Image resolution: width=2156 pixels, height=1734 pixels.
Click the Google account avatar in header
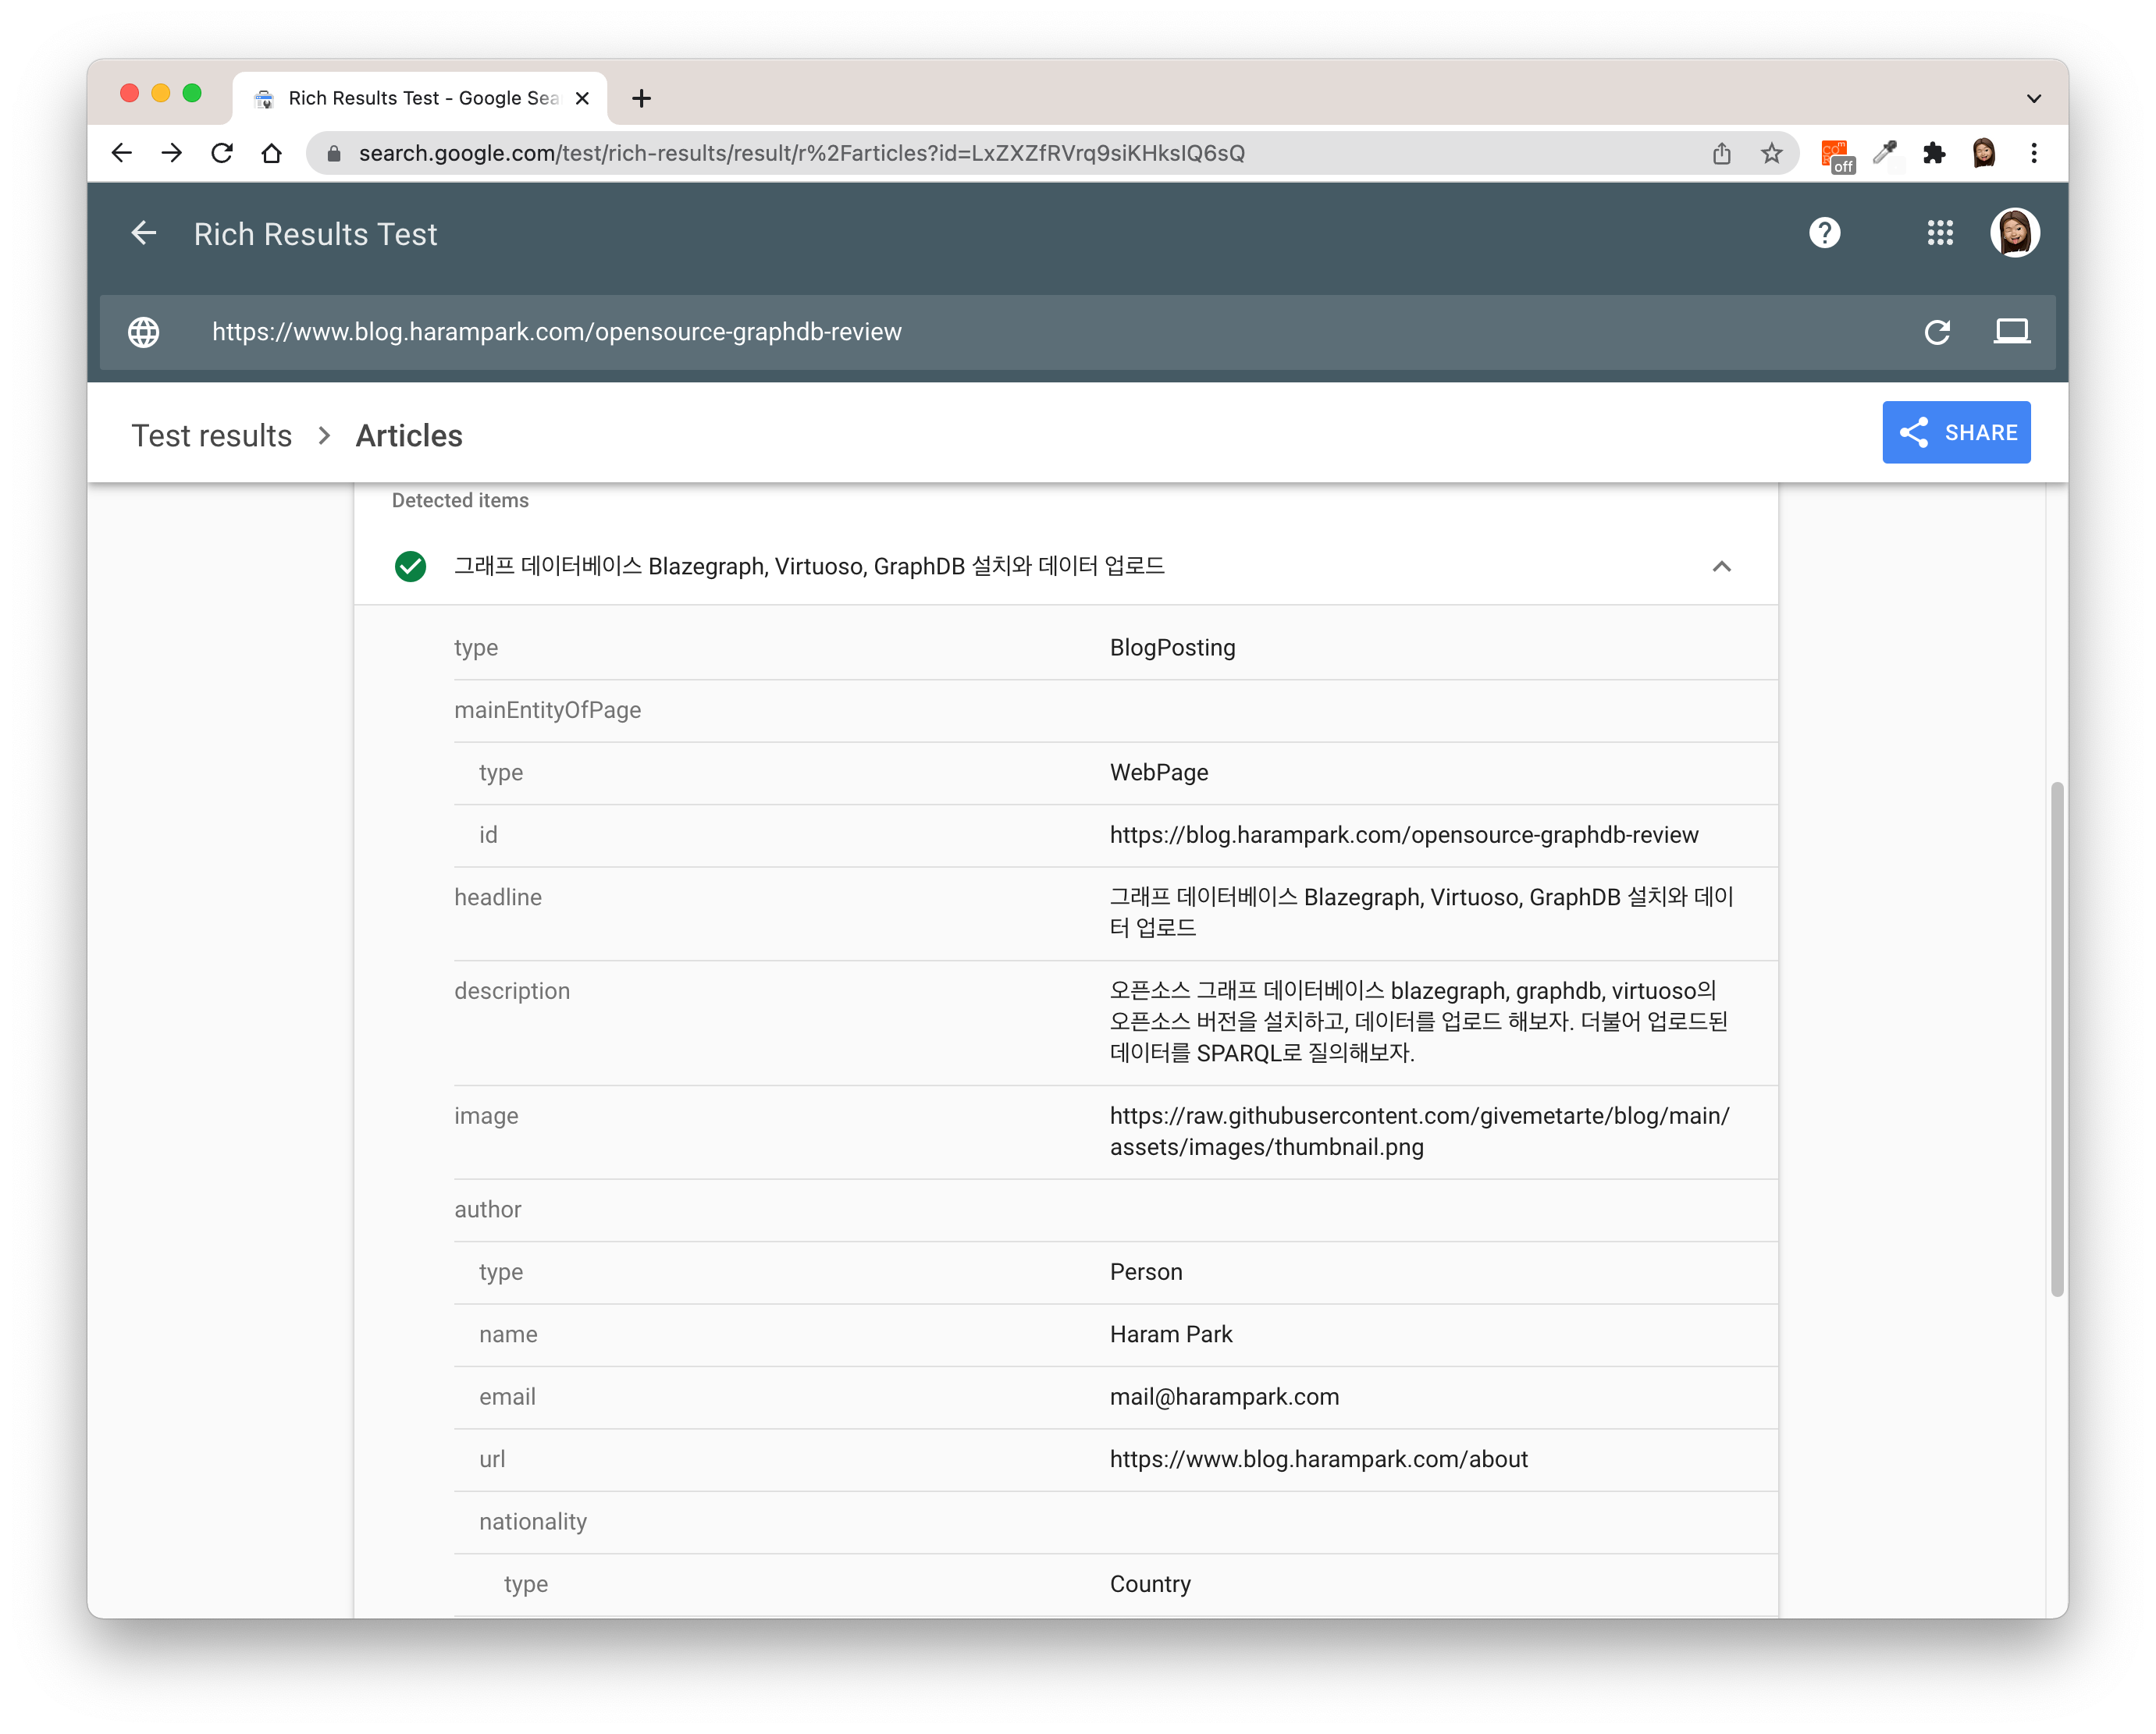tap(2014, 233)
